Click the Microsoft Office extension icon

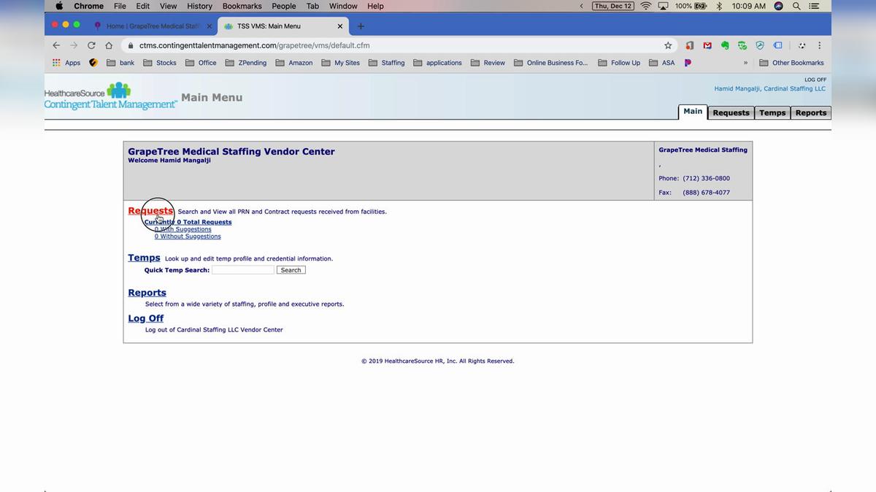coord(690,45)
